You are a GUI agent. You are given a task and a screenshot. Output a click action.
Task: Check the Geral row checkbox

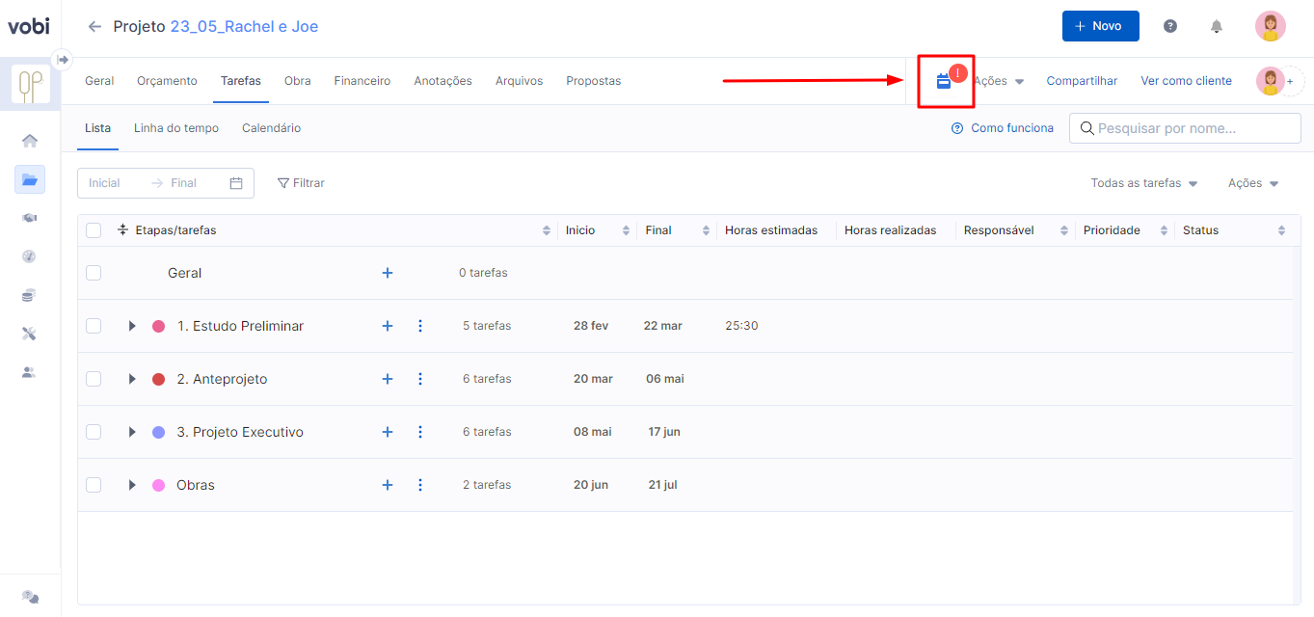94,273
